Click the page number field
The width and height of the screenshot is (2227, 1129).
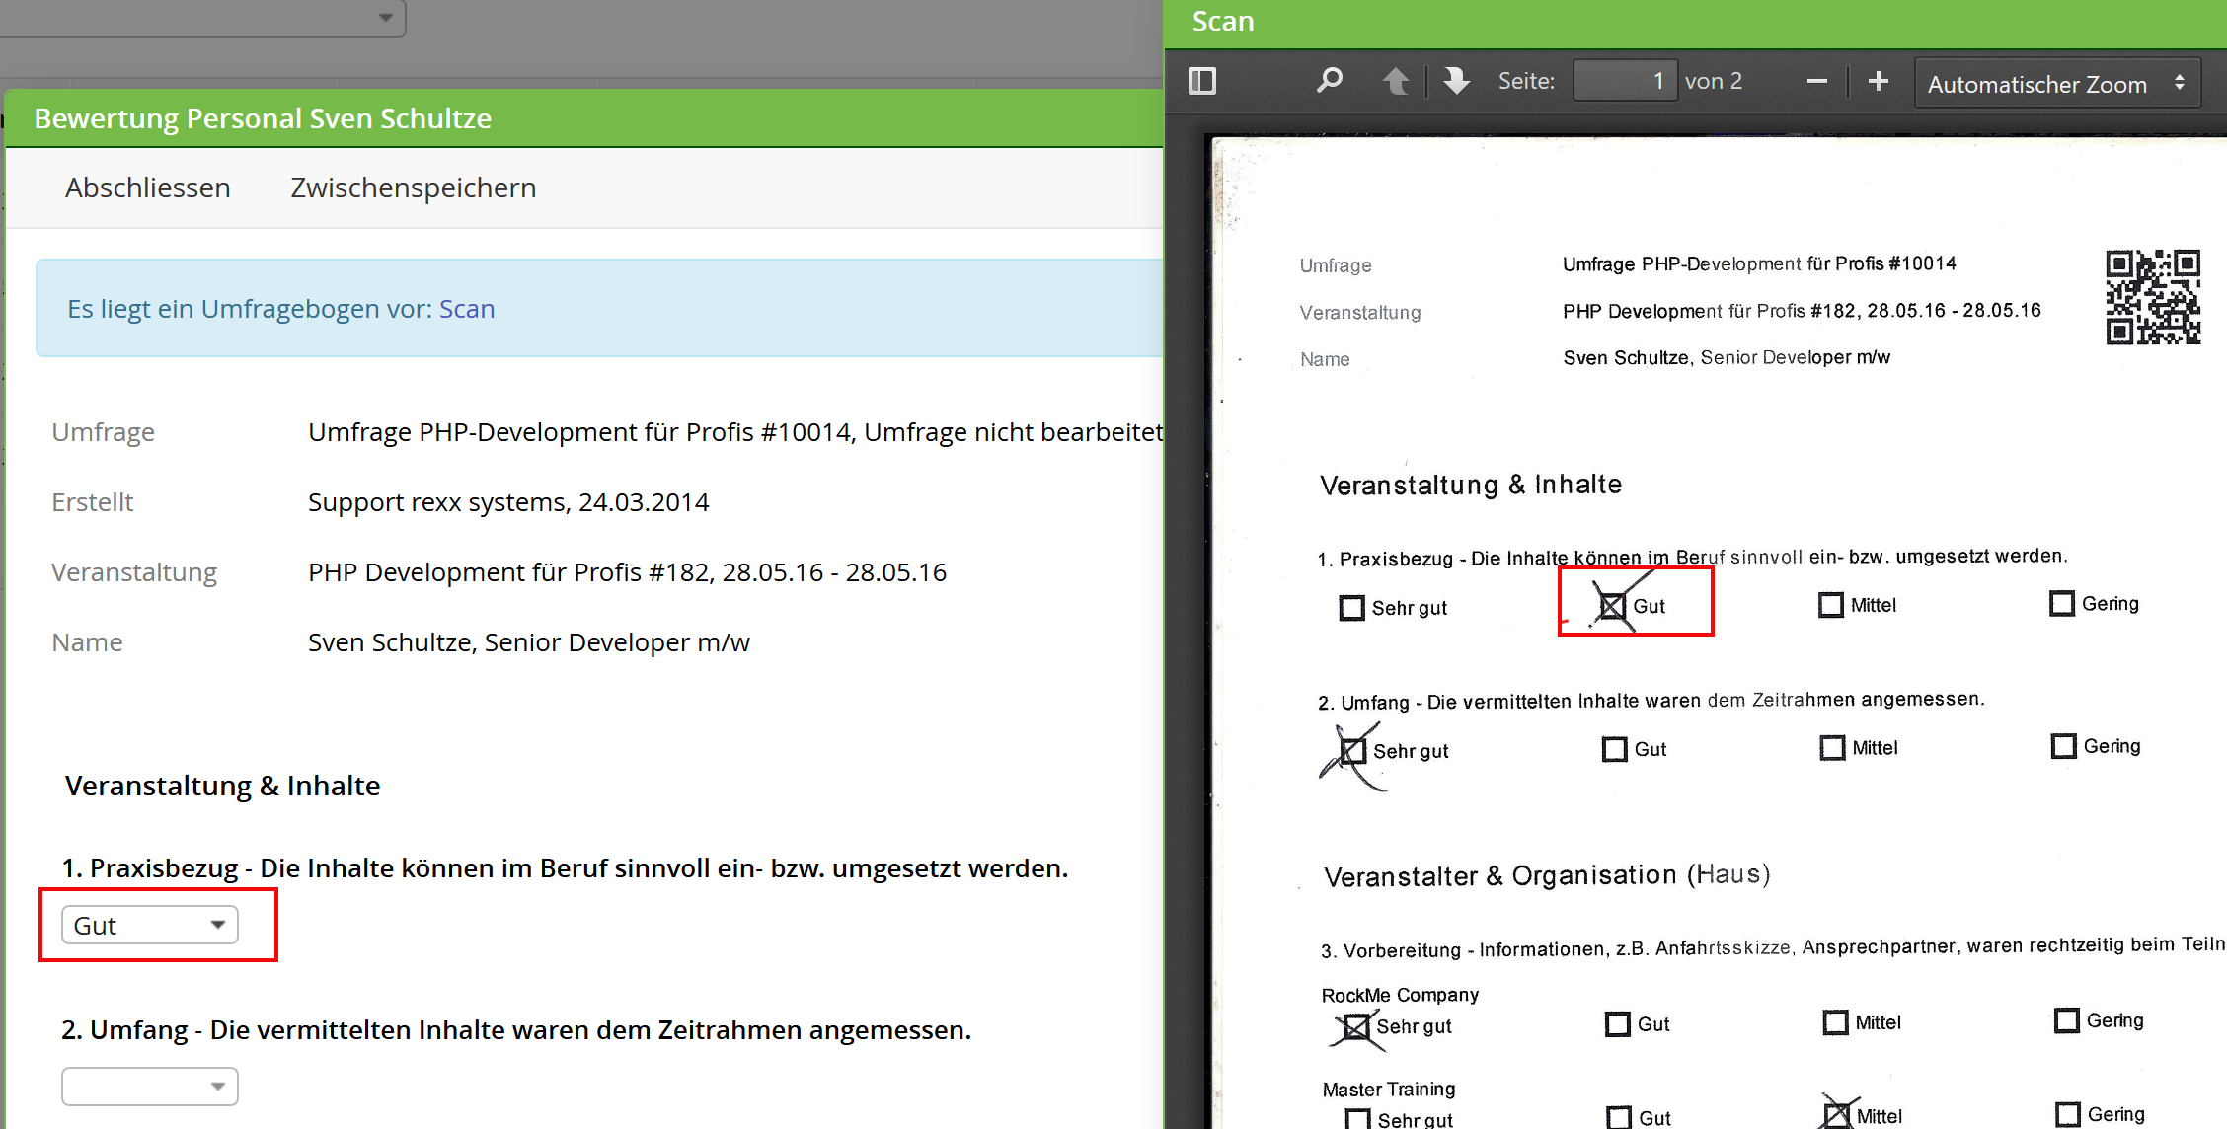pos(1625,81)
